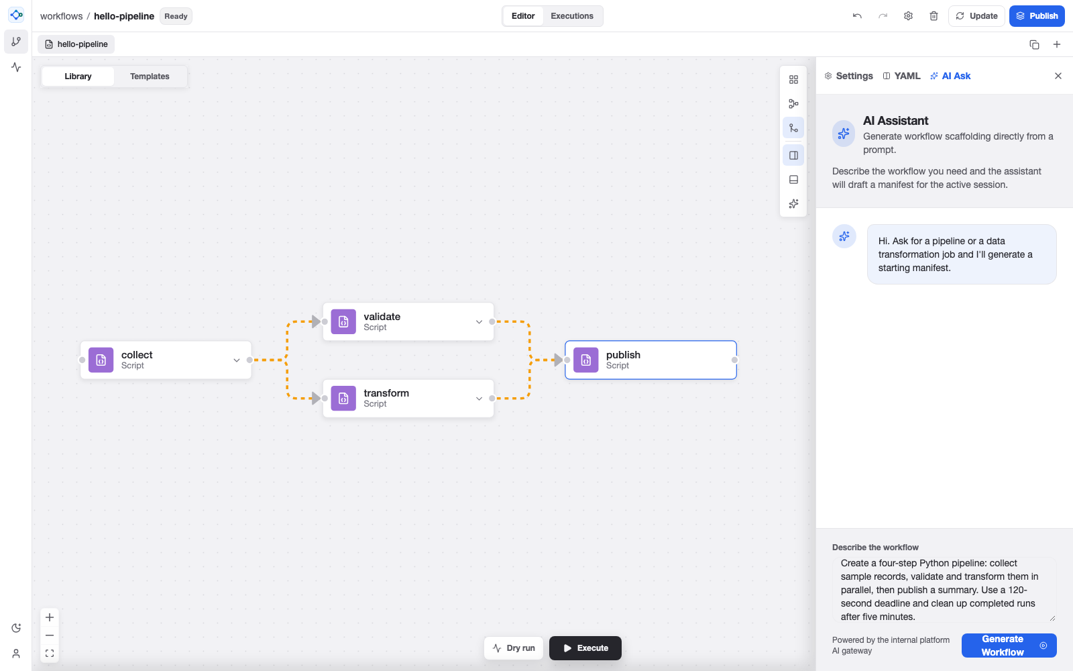Click the redo arrow icon
Image resolution: width=1073 pixels, height=671 pixels.
tap(883, 16)
